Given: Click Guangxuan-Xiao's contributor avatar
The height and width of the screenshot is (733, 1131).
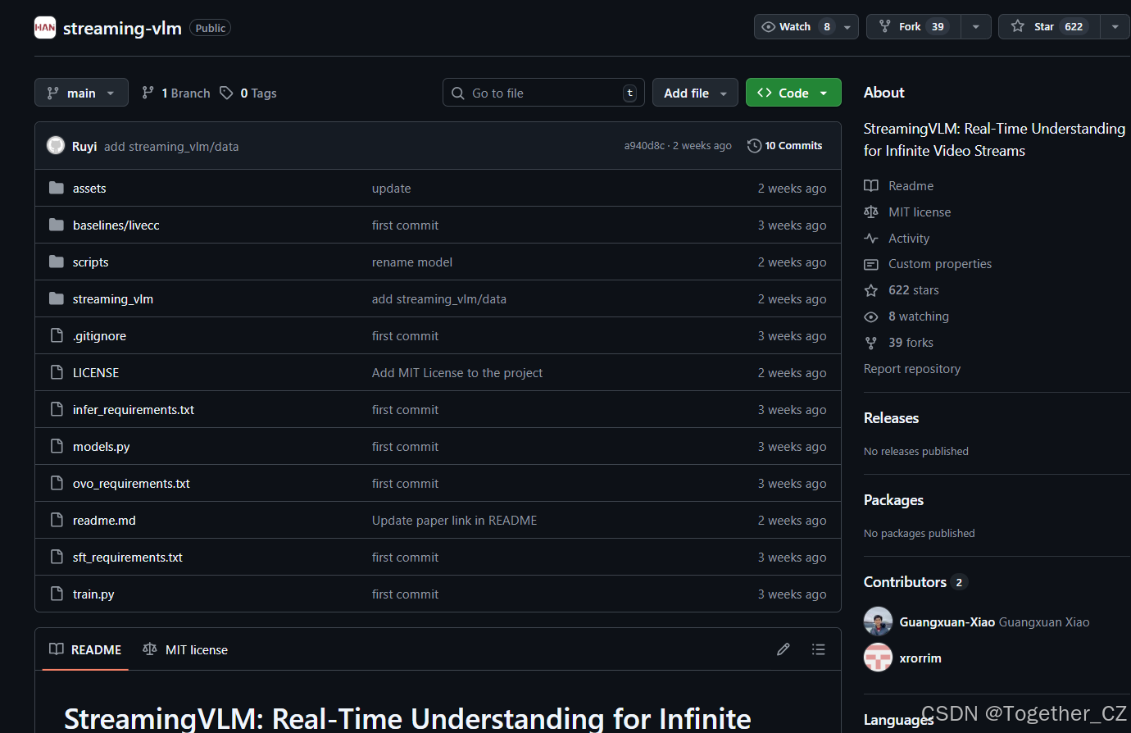Looking at the screenshot, I should (x=878, y=621).
